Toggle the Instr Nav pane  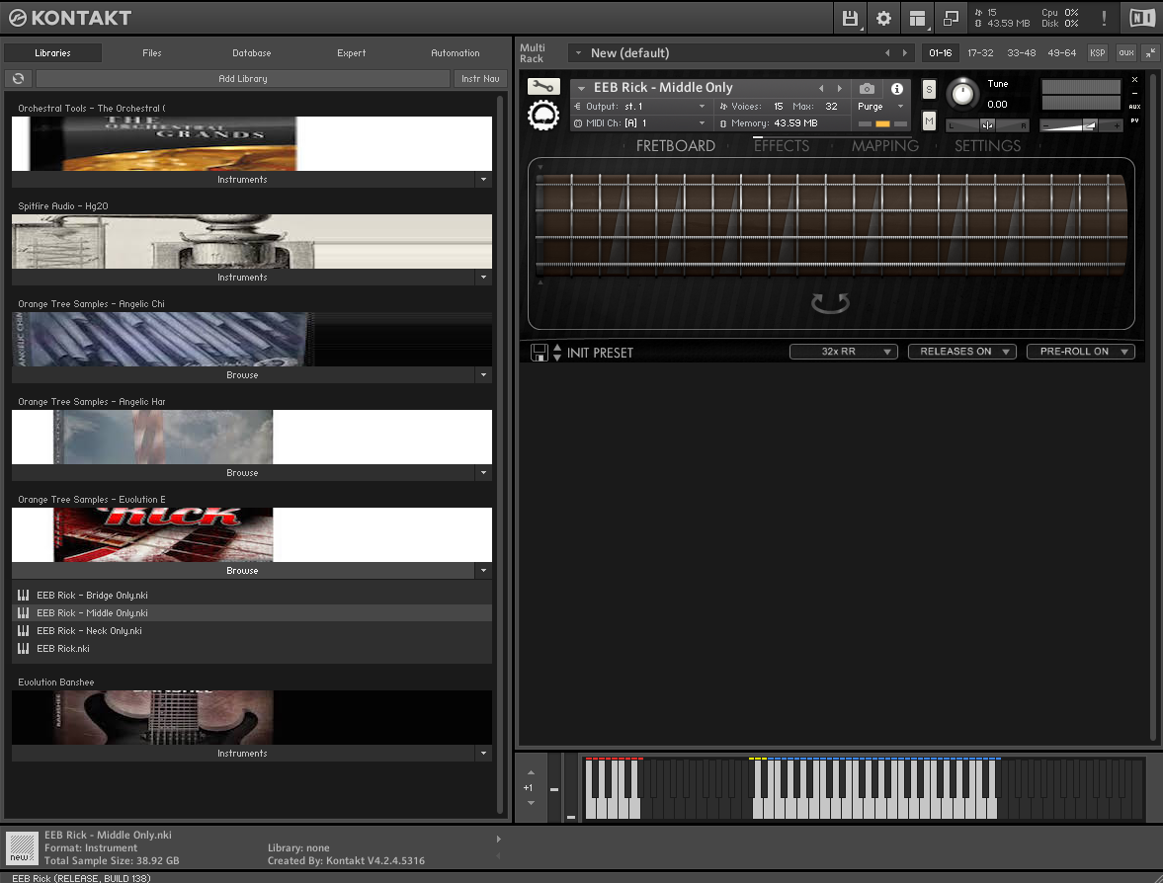(x=480, y=79)
